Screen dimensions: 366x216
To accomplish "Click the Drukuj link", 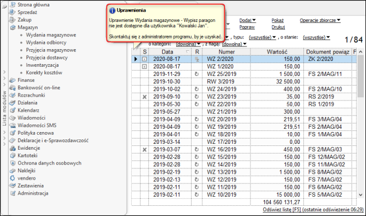I will 278,27.
